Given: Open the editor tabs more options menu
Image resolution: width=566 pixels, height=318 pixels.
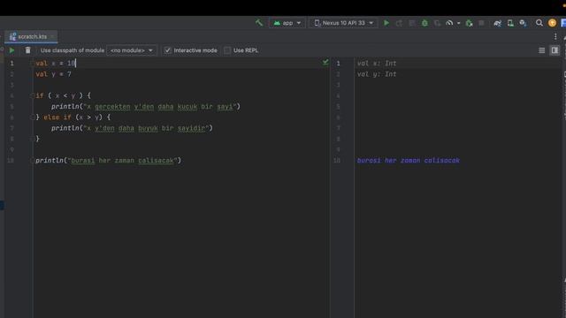Looking at the screenshot, I should pos(555,36).
